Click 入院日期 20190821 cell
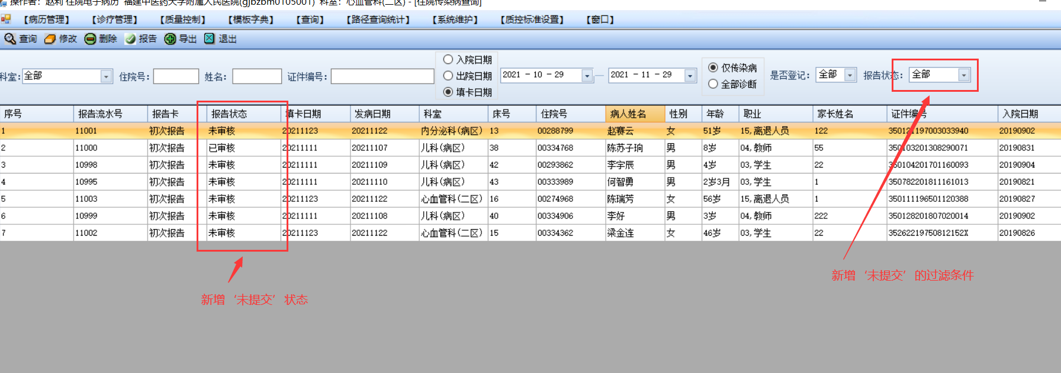 pos(1029,182)
